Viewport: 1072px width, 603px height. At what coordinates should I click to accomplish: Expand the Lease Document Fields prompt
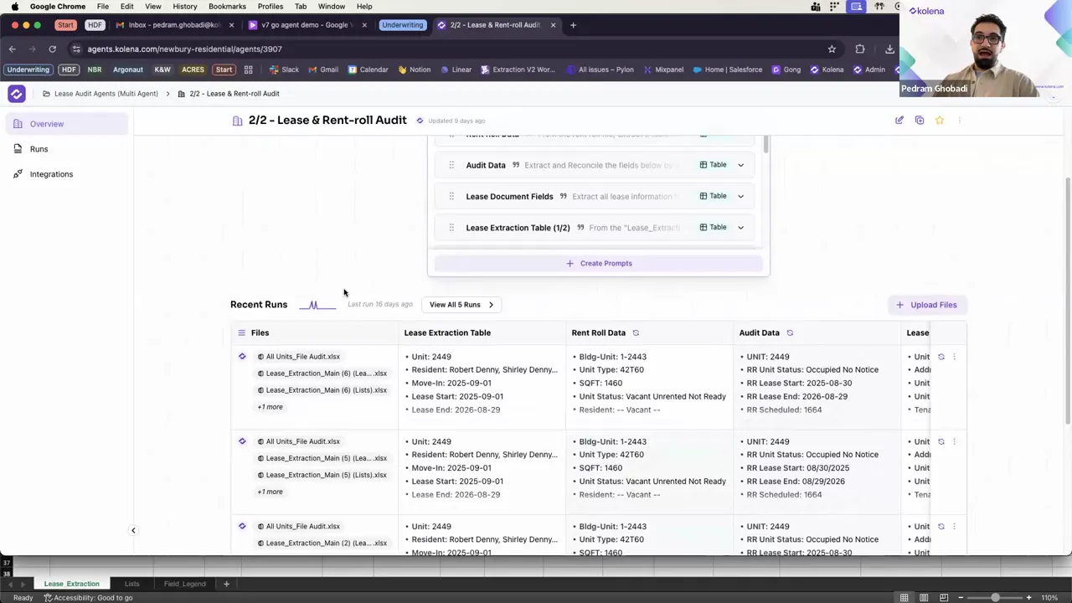click(740, 196)
